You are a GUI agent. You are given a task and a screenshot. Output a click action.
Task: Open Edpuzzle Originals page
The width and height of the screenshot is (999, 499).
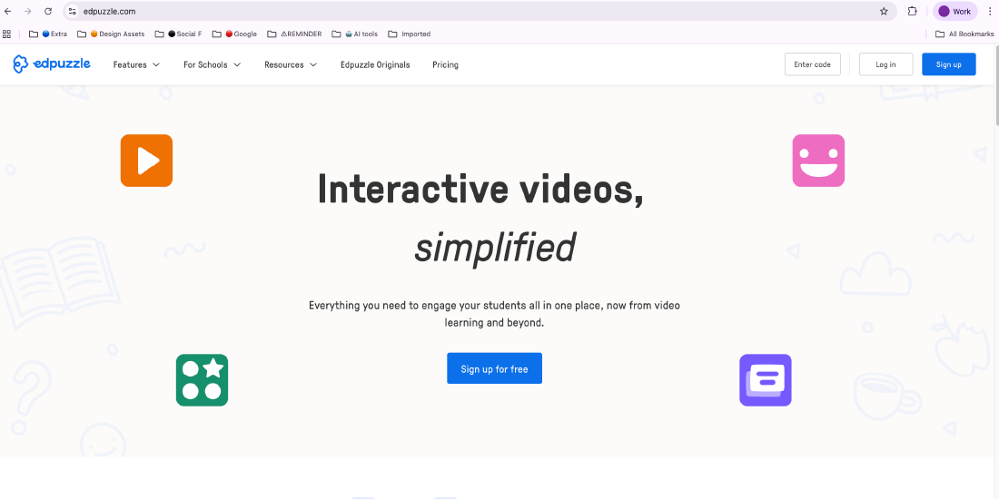[x=375, y=64]
